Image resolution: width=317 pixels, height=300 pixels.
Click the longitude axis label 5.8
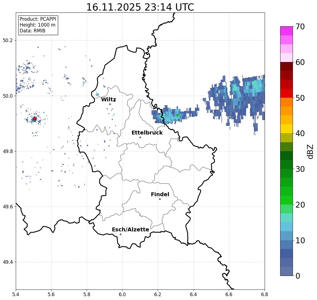click(87, 294)
